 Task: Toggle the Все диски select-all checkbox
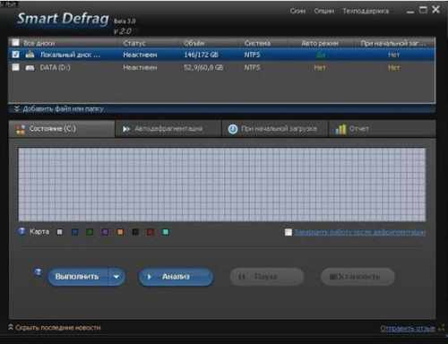pos(15,43)
